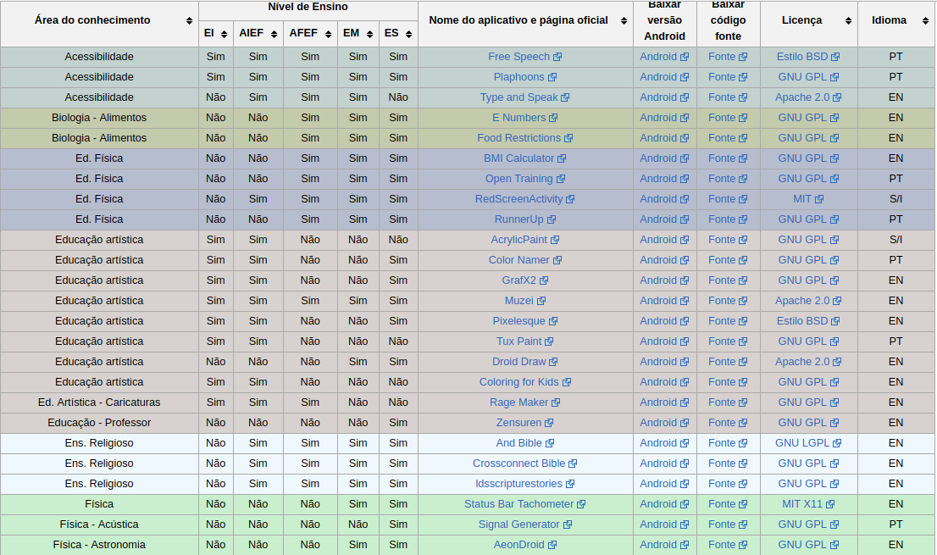Screen dimensions: 937x555
Task: Open GNU GPL license for Tux Paint
Action: (x=808, y=341)
